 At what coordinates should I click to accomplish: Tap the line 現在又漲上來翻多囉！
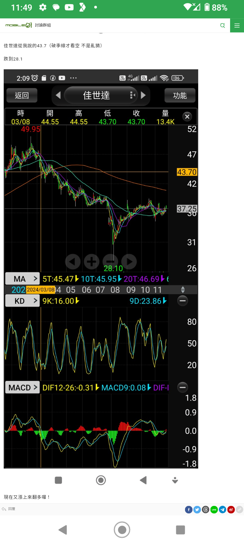pos(27,497)
